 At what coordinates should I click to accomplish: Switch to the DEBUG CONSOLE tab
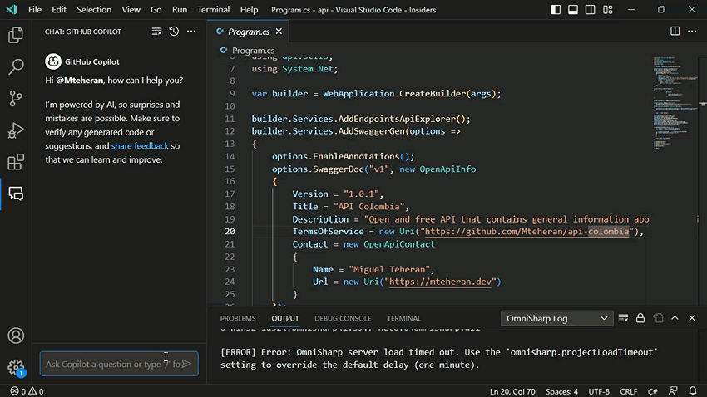coord(344,318)
